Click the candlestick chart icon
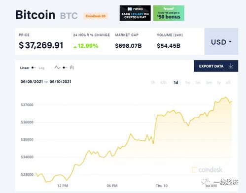Viewport: 246px width, 193px height. [x=72, y=67]
